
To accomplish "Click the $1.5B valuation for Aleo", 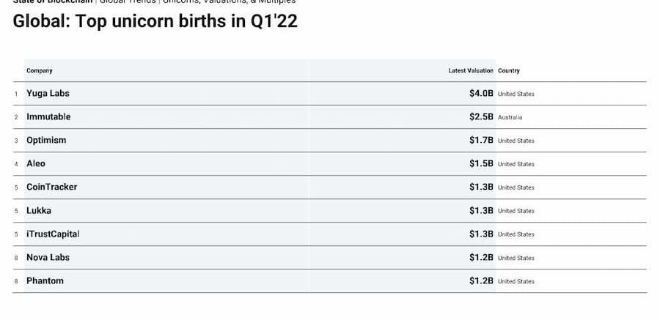I will pos(481,163).
